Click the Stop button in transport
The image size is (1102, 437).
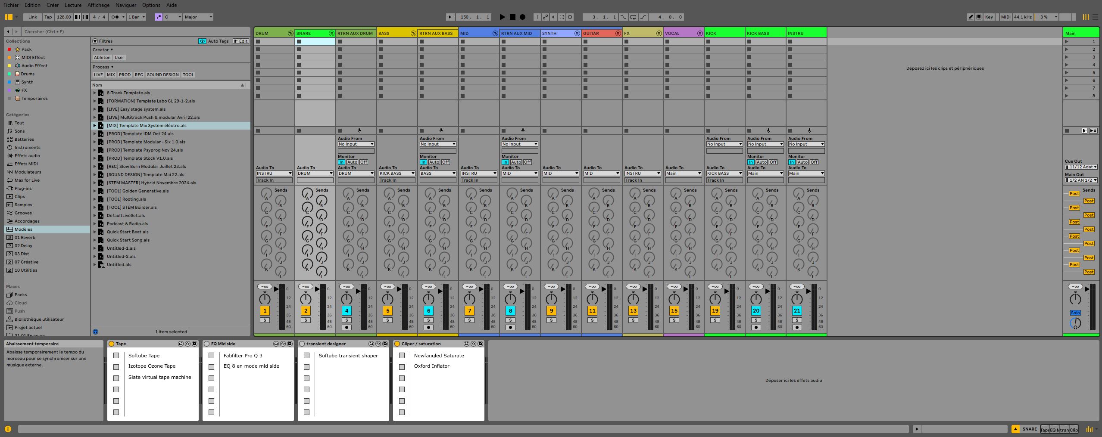click(x=512, y=17)
